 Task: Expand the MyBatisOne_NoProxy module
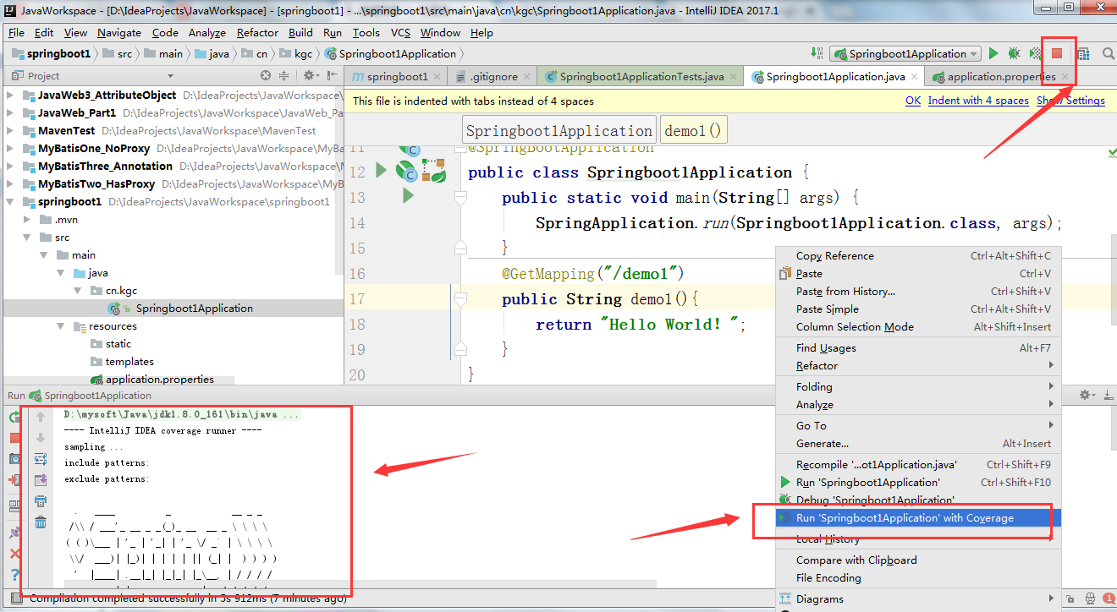point(10,149)
